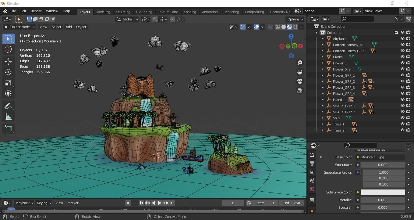Open the timeline Marker menu
This screenshot has height=220, width=414.
pos(73,203)
